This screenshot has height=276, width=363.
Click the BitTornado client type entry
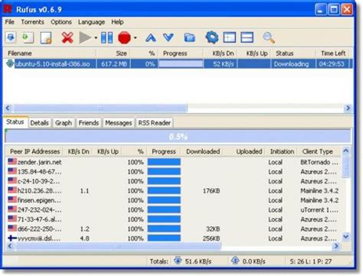point(319,162)
